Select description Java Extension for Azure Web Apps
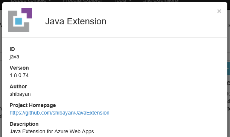Viewport: 230px width, 137px height. (x=52, y=131)
